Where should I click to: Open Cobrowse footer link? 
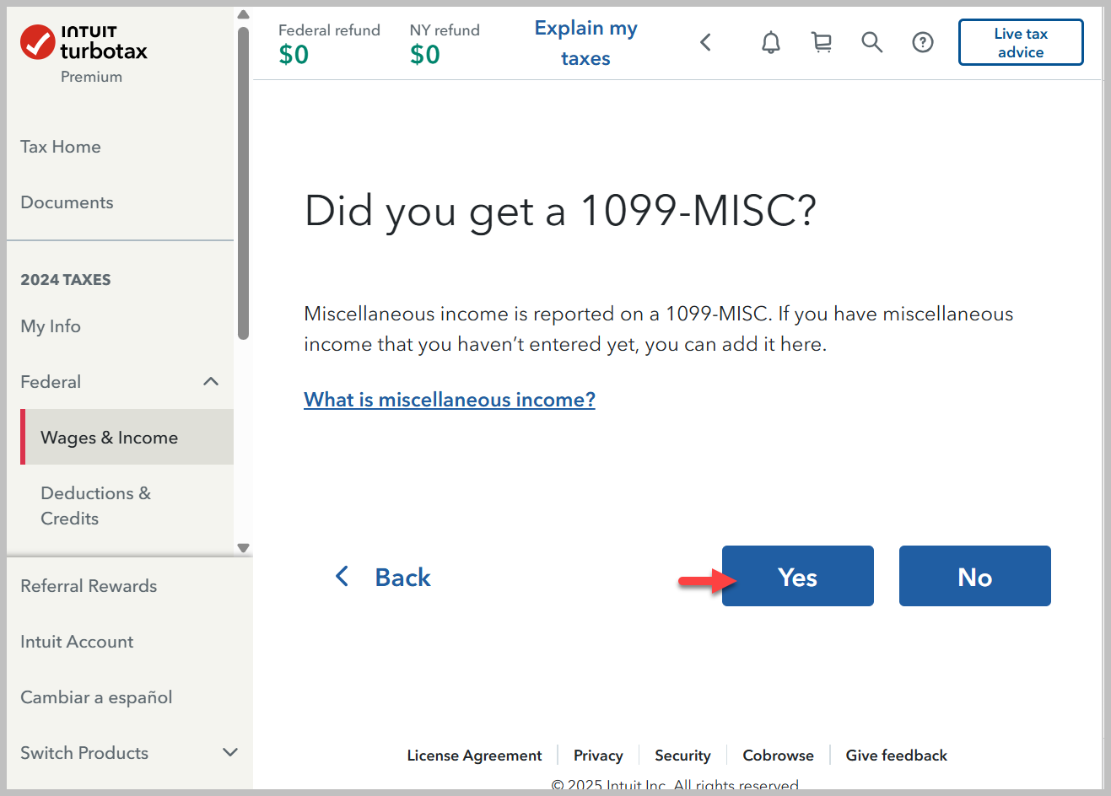click(x=778, y=756)
